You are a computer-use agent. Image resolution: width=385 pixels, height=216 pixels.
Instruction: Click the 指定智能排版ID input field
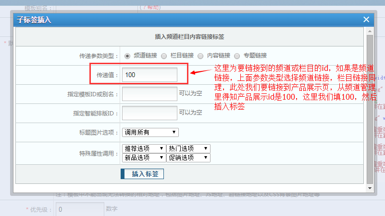tap(149, 113)
